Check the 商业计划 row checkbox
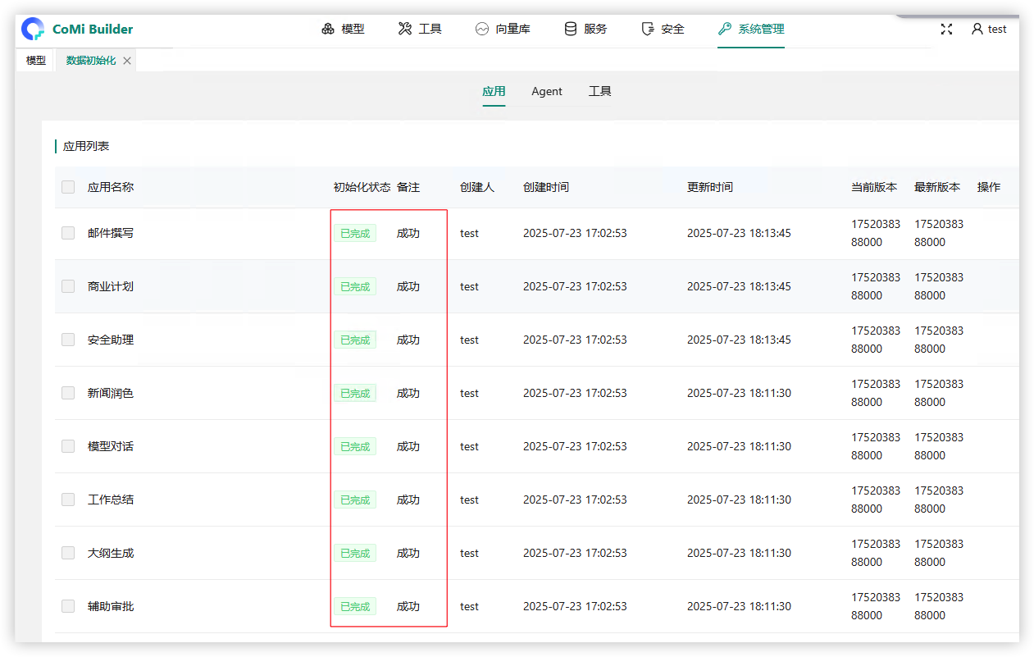 click(x=68, y=286)
